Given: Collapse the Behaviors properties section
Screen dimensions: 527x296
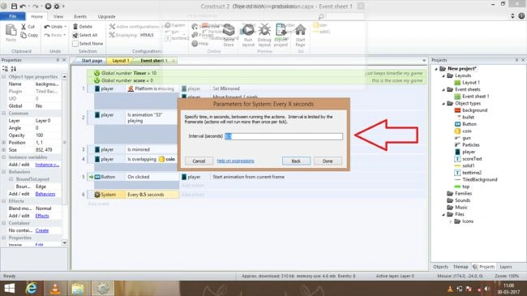Looking at the screenshot, I should (x=4, y=172).
